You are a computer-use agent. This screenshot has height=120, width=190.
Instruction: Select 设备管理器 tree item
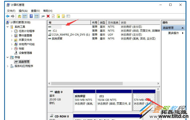point(25,53)
